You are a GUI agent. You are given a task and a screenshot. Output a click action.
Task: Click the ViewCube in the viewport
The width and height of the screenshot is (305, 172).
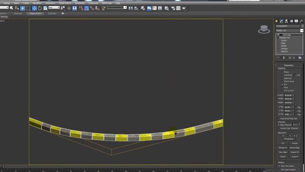pyautogui.click(x=264, y=29)
